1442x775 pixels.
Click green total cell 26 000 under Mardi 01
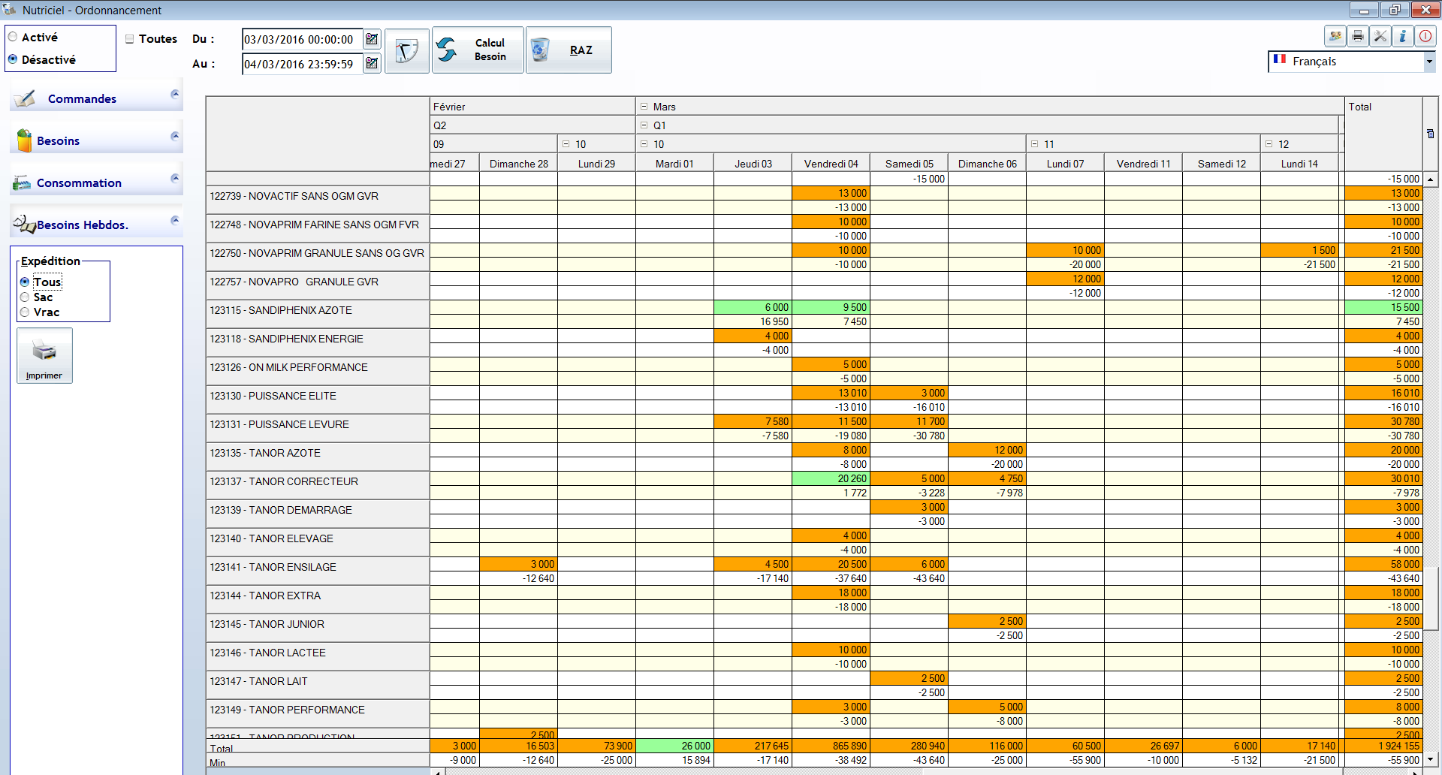674,746
